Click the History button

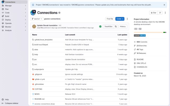(x=123, y=26)
